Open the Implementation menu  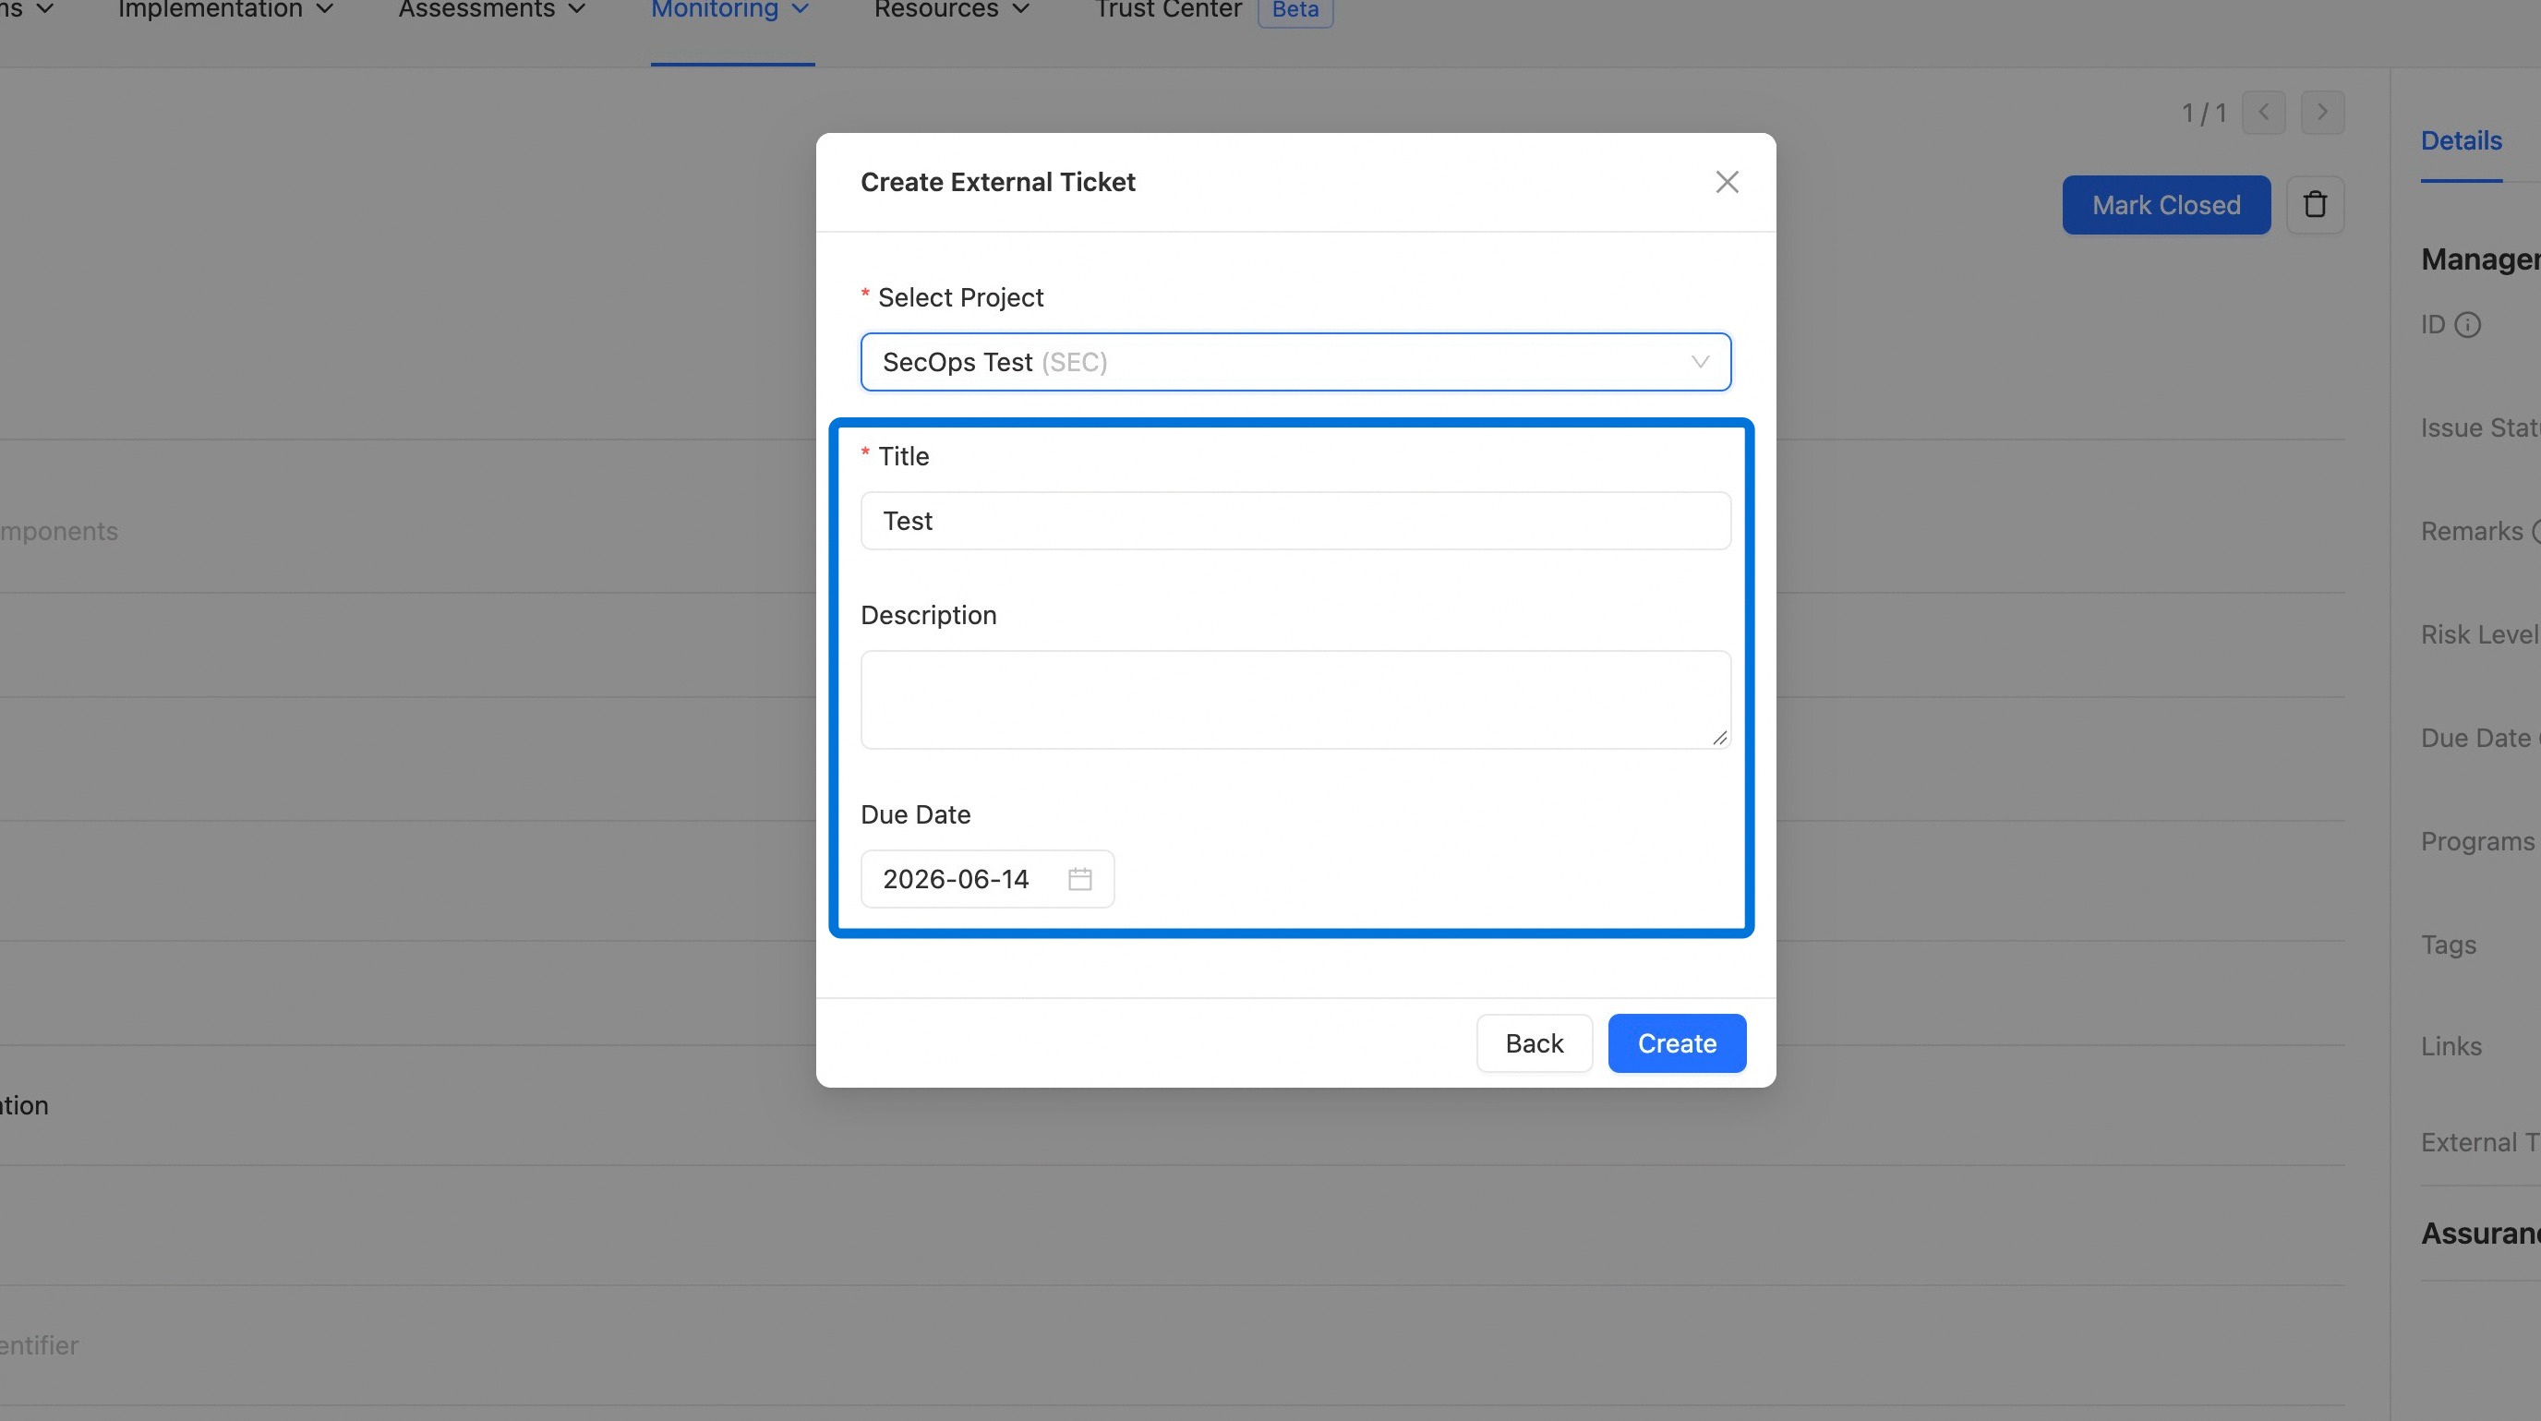pyautogui.click(x=226, y=10)
